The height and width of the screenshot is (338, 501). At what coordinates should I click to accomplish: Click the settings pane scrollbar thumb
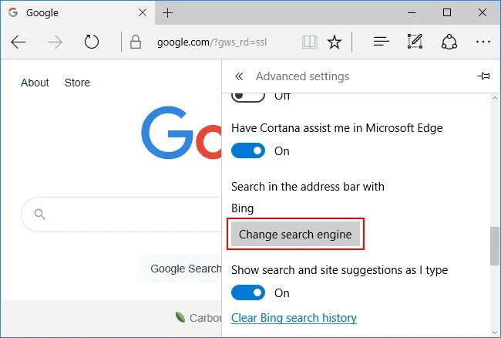[494, 245]
